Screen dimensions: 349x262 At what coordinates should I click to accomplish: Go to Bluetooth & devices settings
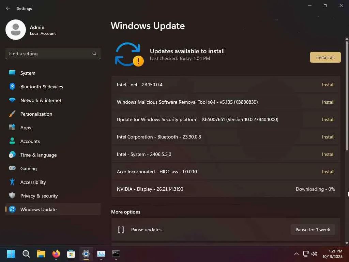[x=53, y=86]
